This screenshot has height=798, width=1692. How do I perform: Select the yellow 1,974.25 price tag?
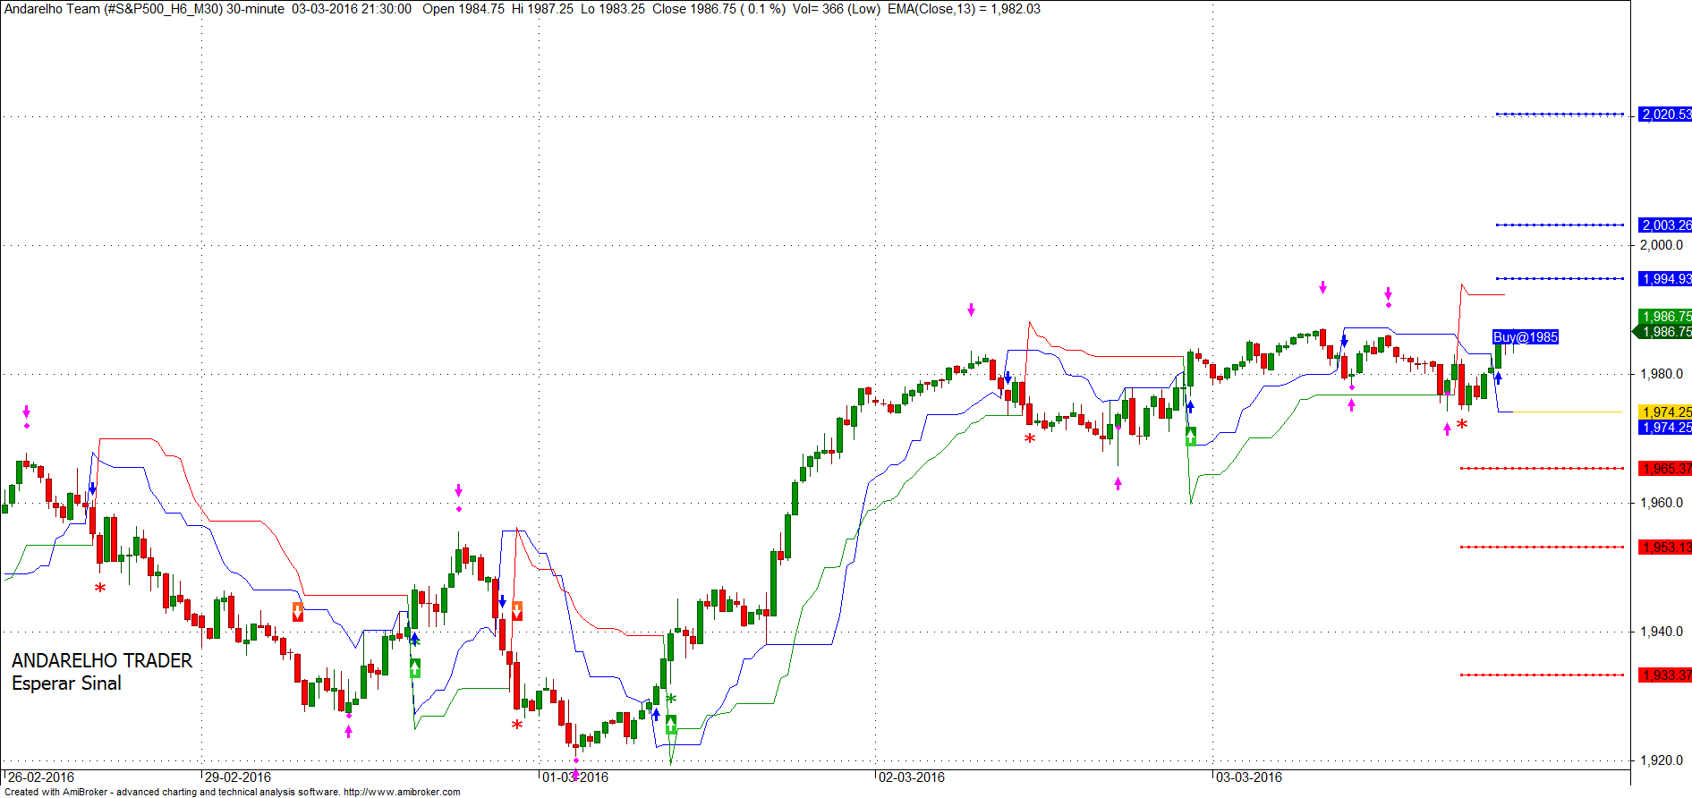1665,412
